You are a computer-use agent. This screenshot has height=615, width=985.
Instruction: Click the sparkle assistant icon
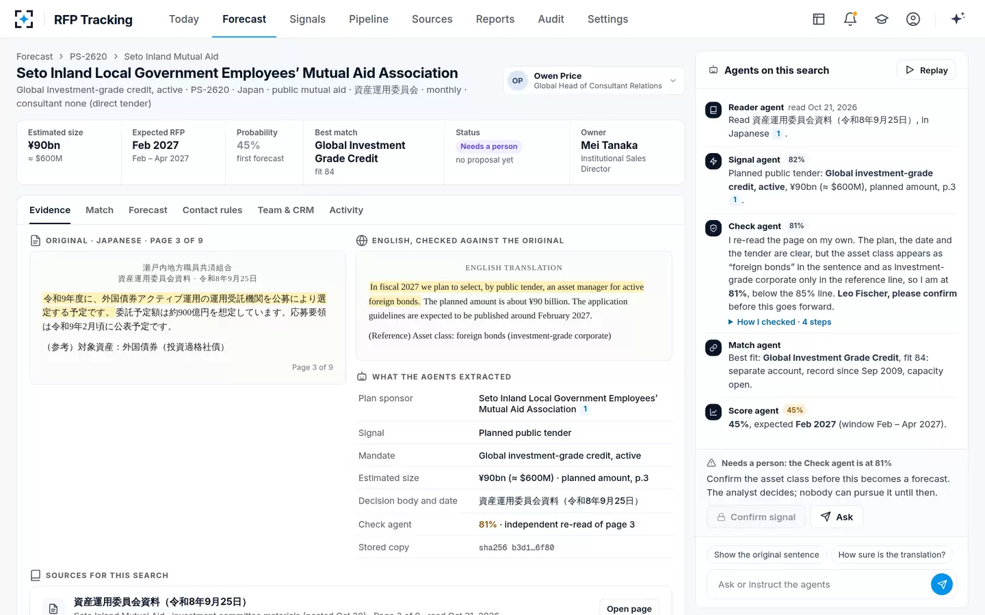coord(958,18)
